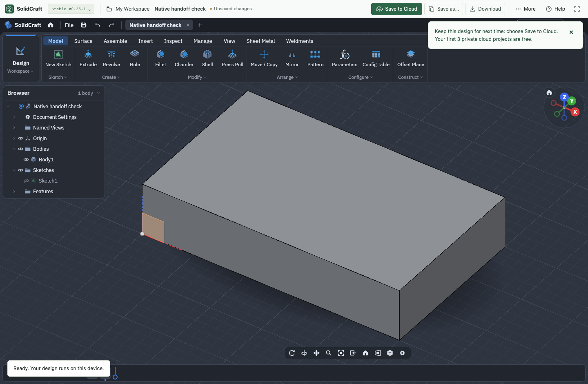Open the Design Workspace switcher

(x=21, y=60)
